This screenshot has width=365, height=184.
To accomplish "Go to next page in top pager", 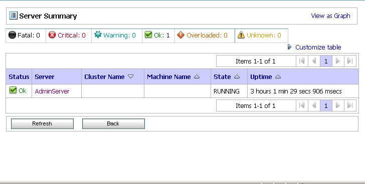I will pos(338,61).
